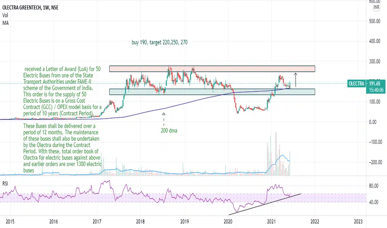
Task: Click the 2019 time axis label
Action: [184, 221]
